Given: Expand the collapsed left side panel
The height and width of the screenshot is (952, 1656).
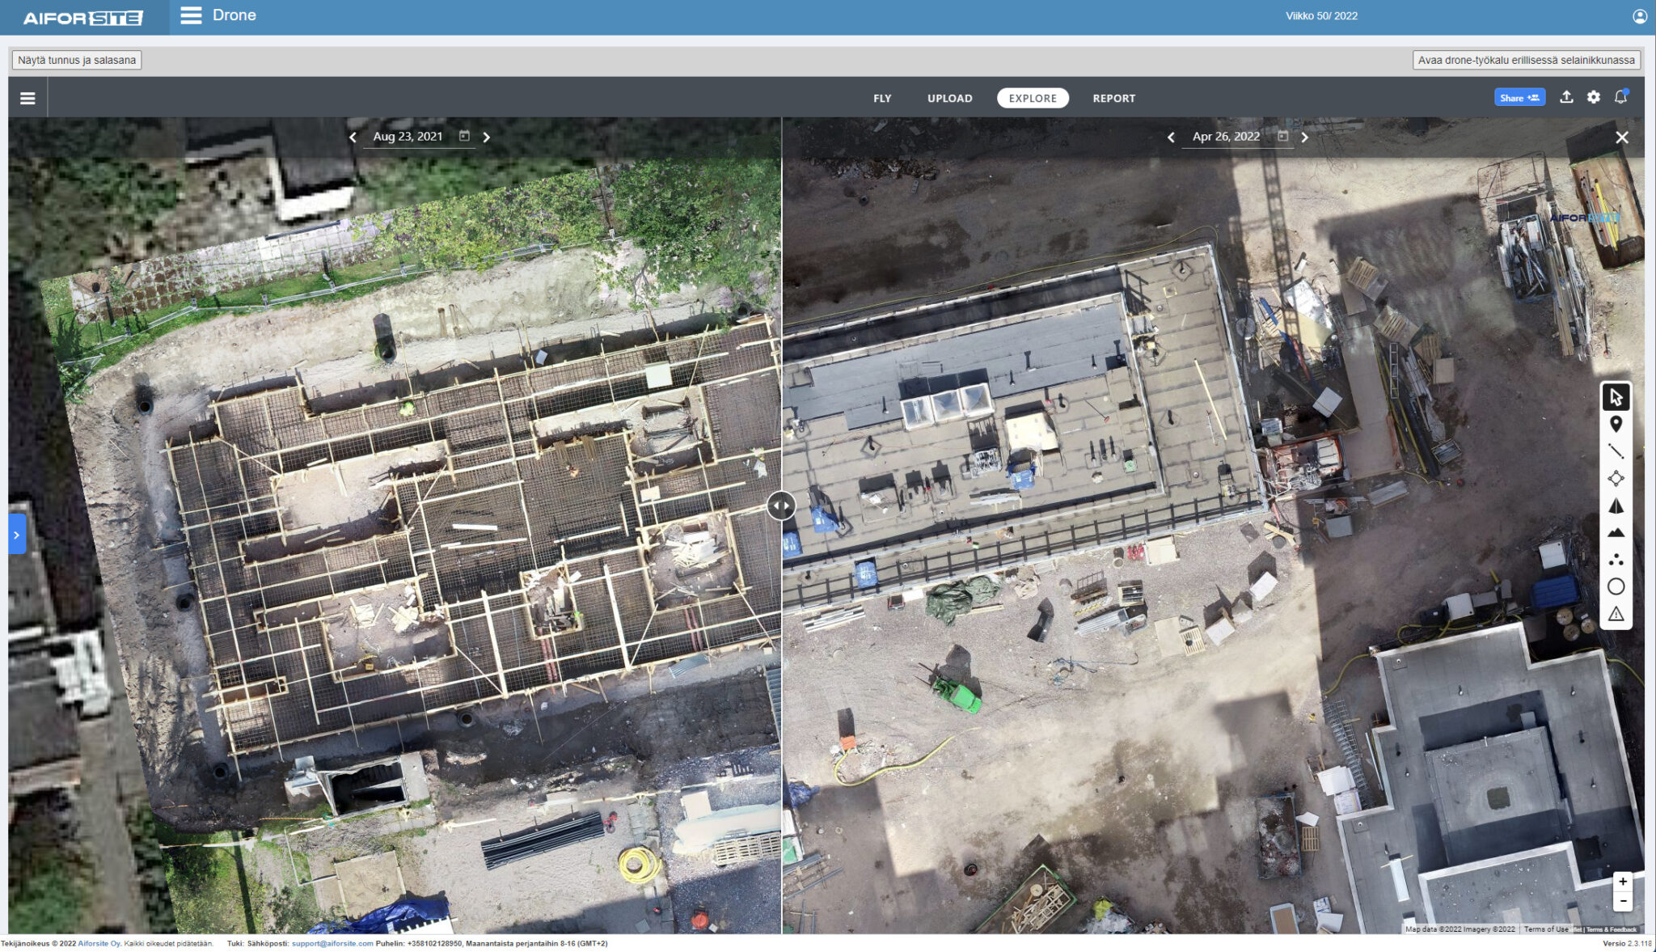Looking at the screenshot, I should [17, 533].
